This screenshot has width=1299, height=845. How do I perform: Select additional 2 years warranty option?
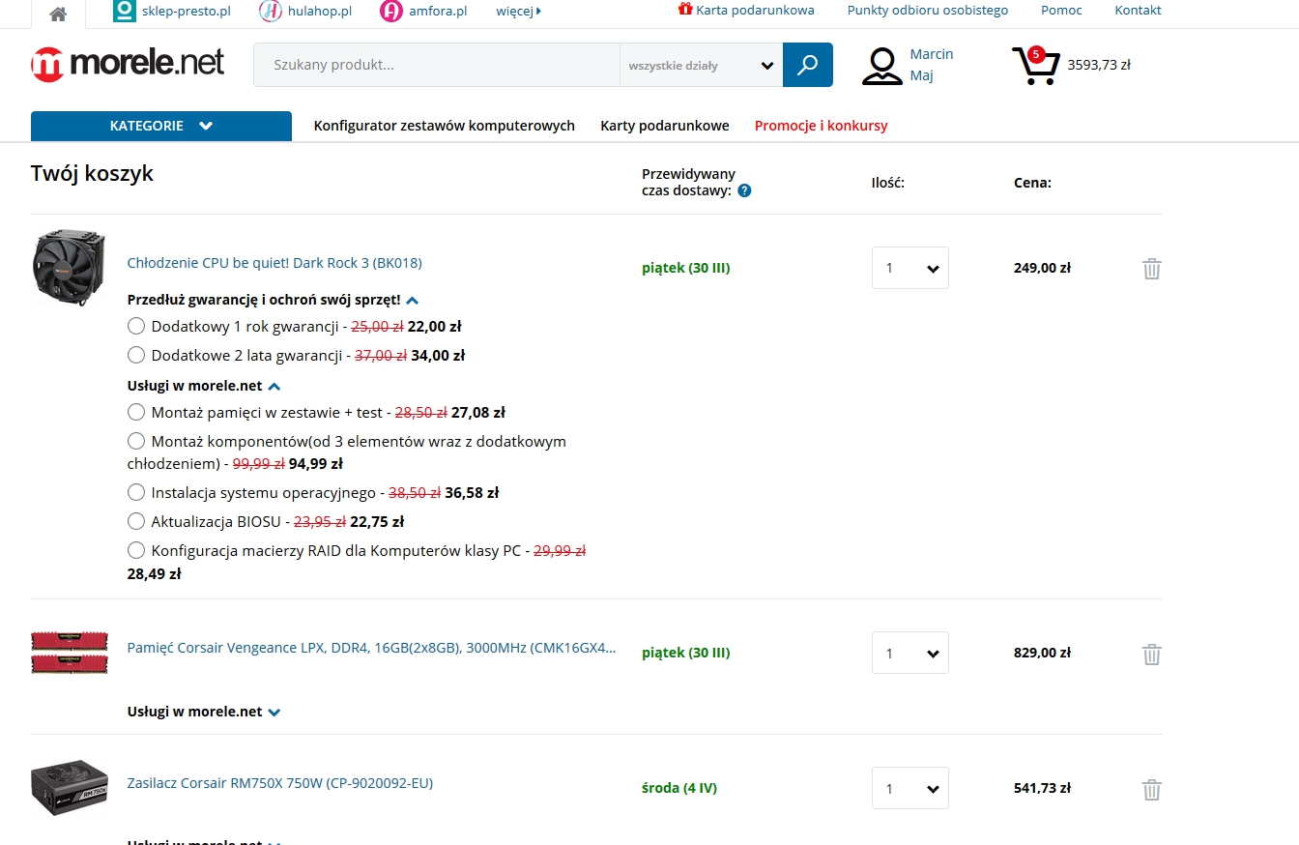pos(136,355)
